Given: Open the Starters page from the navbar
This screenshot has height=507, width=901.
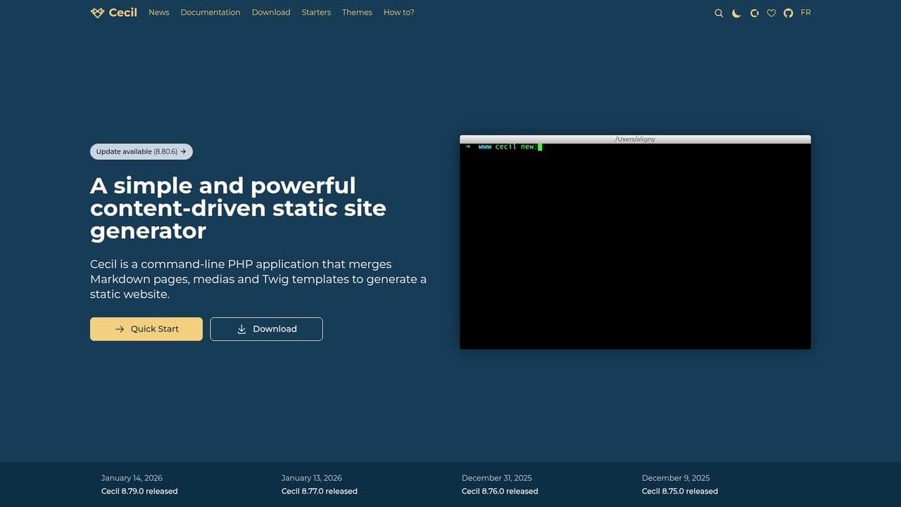Looking at the screenshot, I should click(x=316, y=12).
